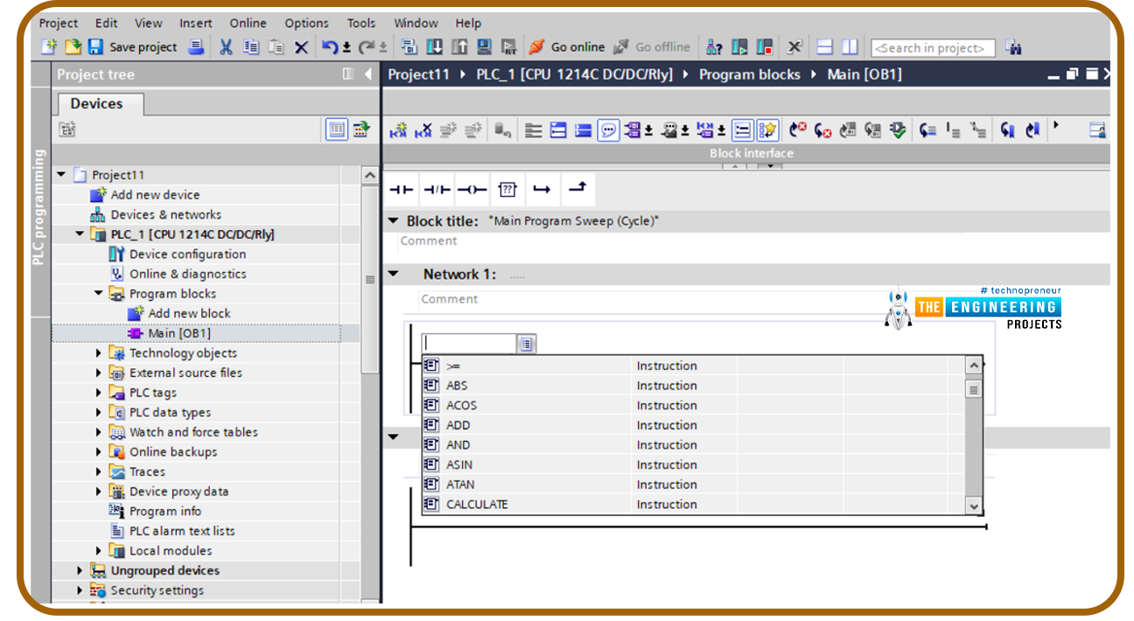Collapse the Block title triangle
This screenshot has width=1134, height=621.
click(x=393, y=221)
